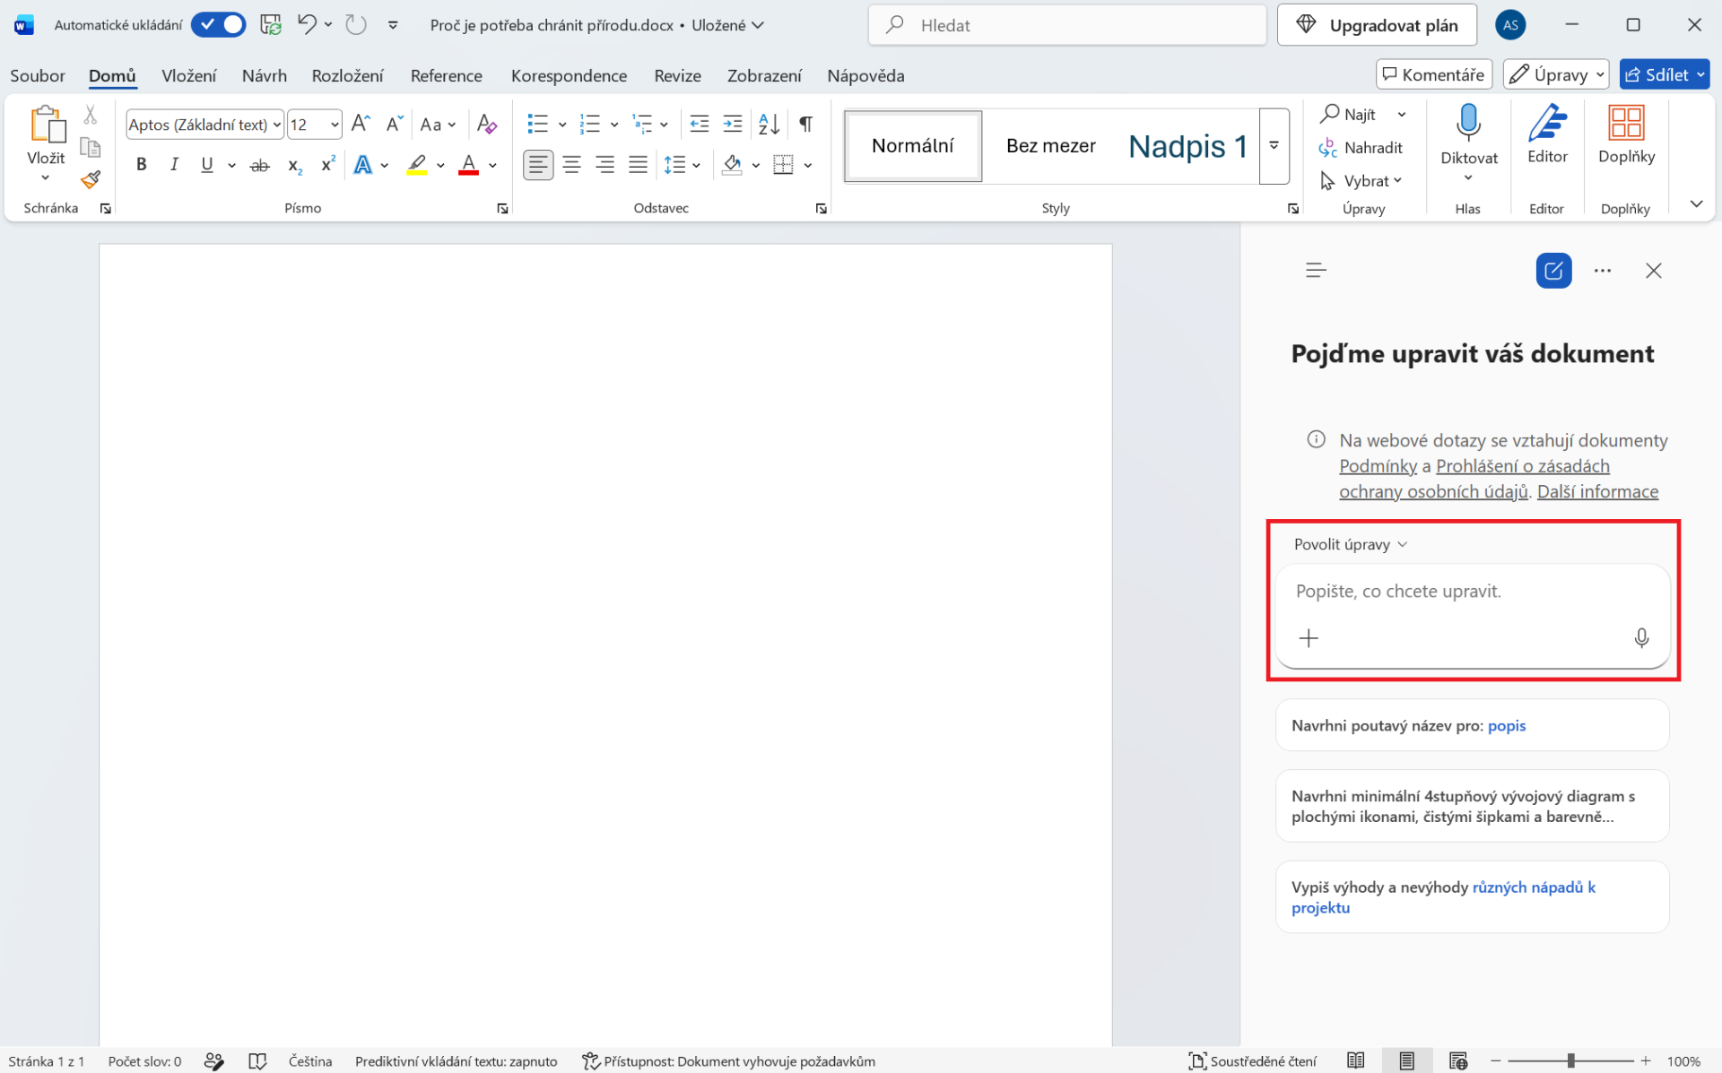Expand the styles gallery
The width and height of the screenshot is (1722, 1073).
tap(1274, 146)
